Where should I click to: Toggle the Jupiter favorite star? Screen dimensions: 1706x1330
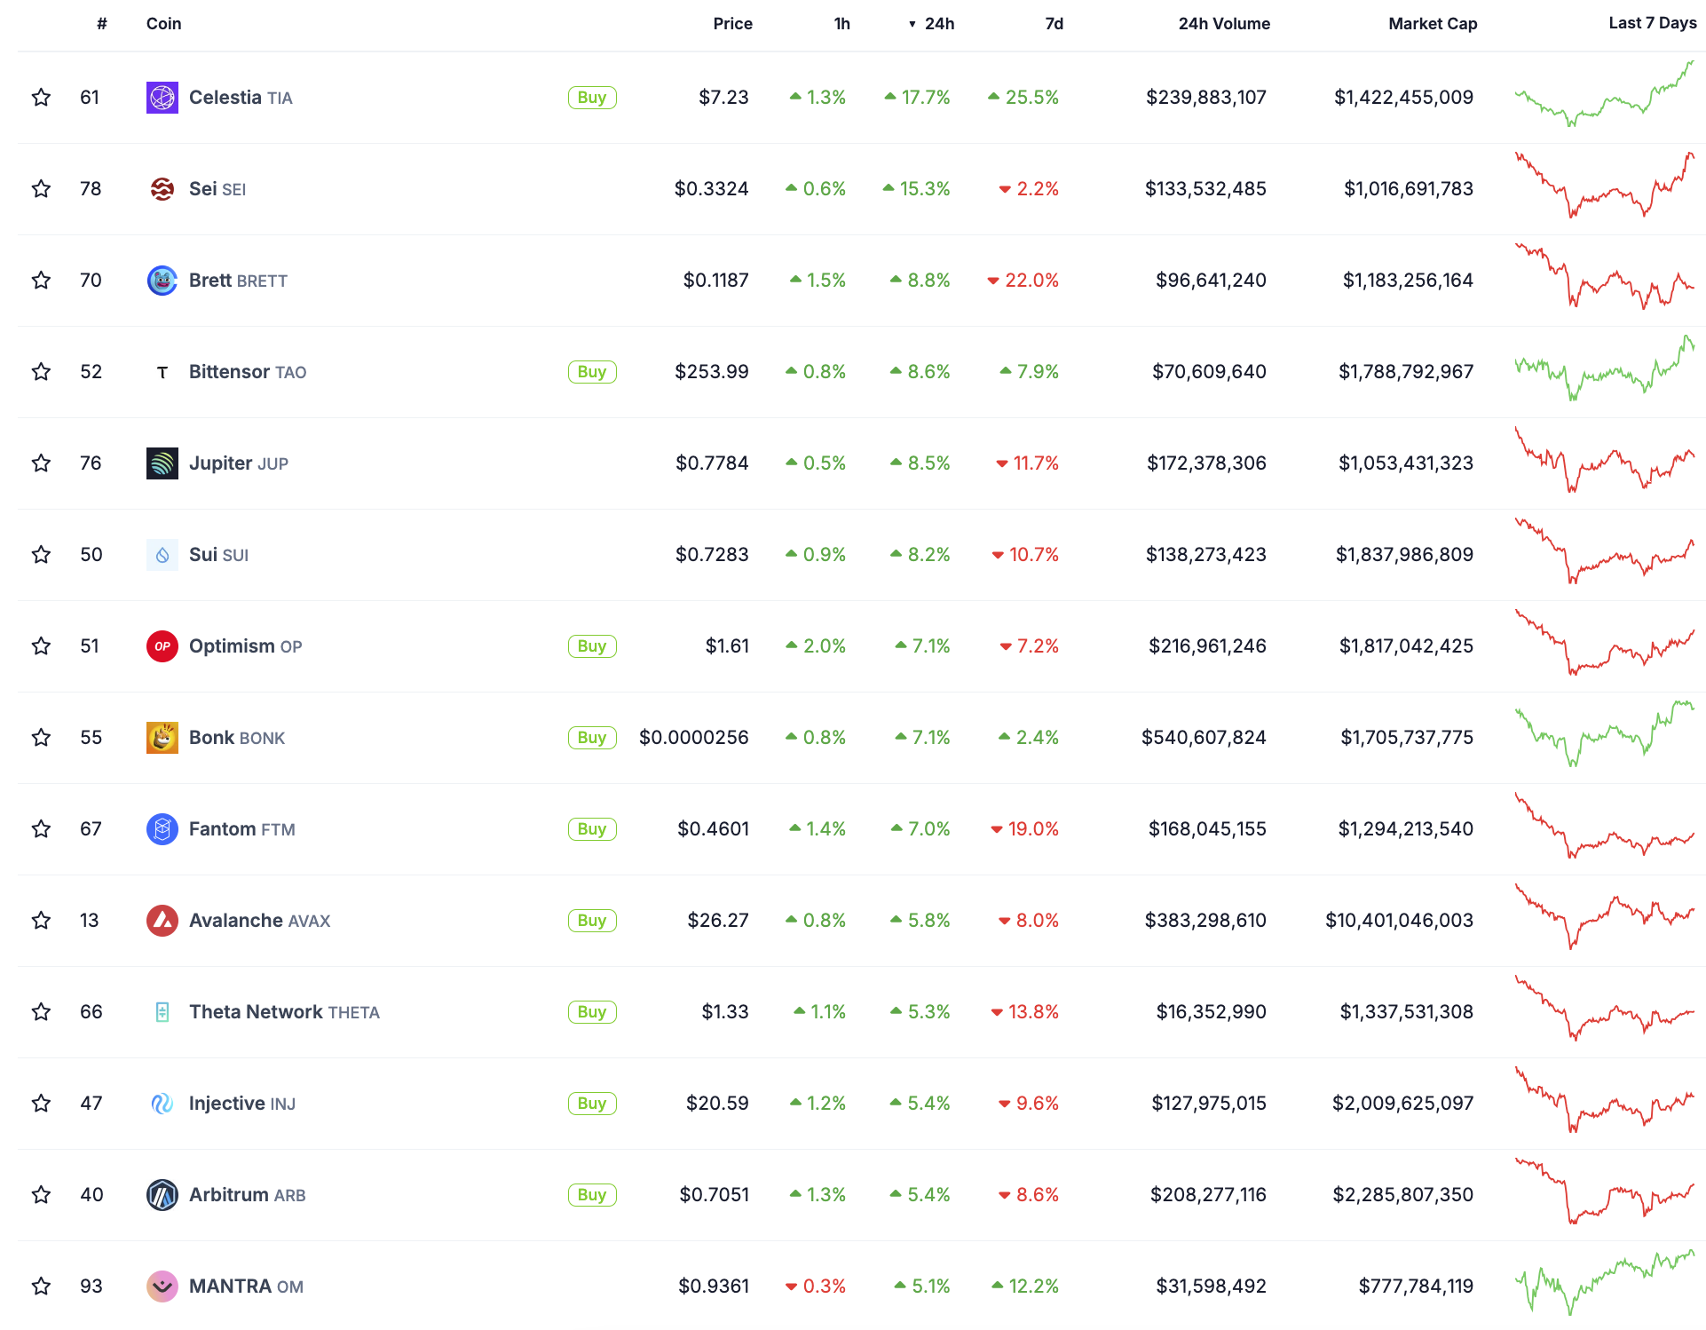pyautogui.click(x=41, y=463)
